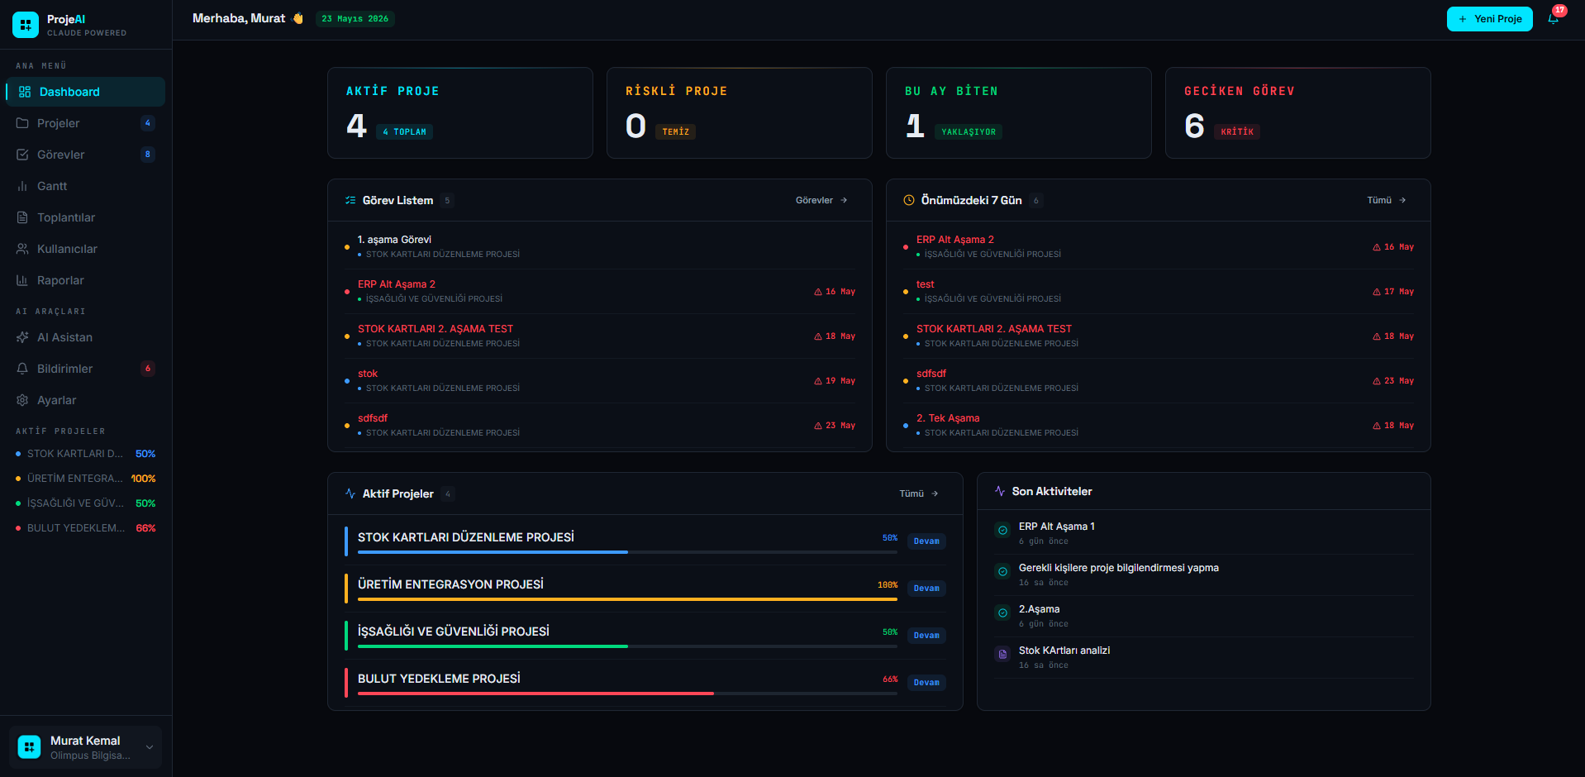Expand the Murat Kemal user menu chevron

(150, 747)
